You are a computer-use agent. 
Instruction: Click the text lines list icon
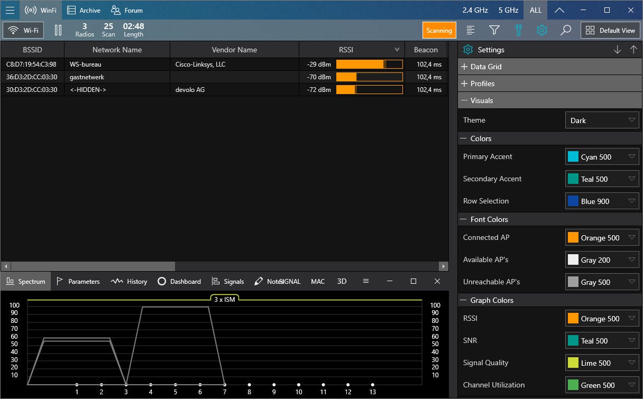(470, 30)
